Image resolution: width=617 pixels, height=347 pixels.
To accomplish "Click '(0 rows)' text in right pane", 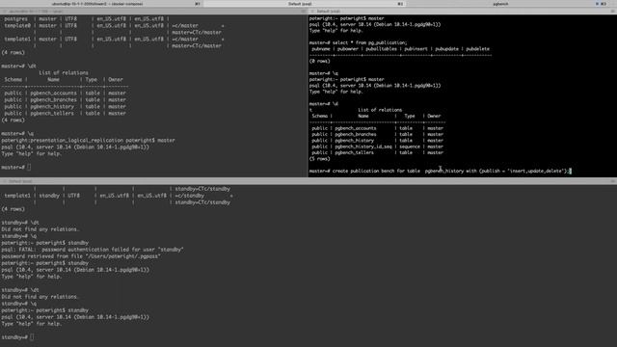I will [x=319, y=61].
